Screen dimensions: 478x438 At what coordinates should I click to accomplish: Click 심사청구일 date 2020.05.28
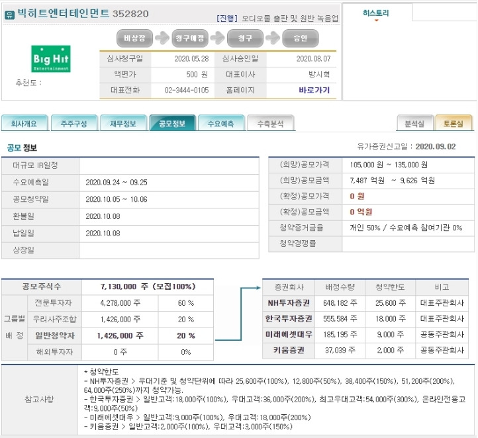[191, 59]
